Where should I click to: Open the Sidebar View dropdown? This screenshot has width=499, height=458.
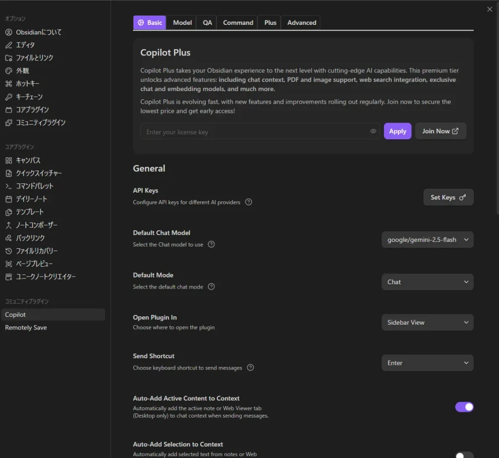tap(427, 322)
